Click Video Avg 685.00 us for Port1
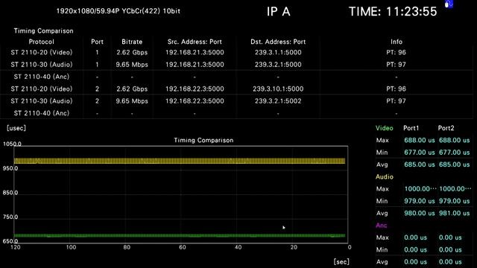Image resolution: width=477 pixels, height=268 pixels. [x=419, y=165]
